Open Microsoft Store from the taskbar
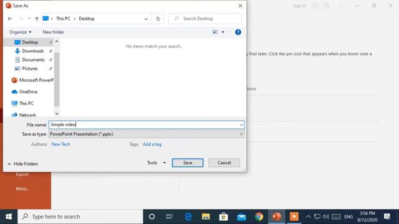This screenshot has width=399, height=224. (x=223, y=217)
